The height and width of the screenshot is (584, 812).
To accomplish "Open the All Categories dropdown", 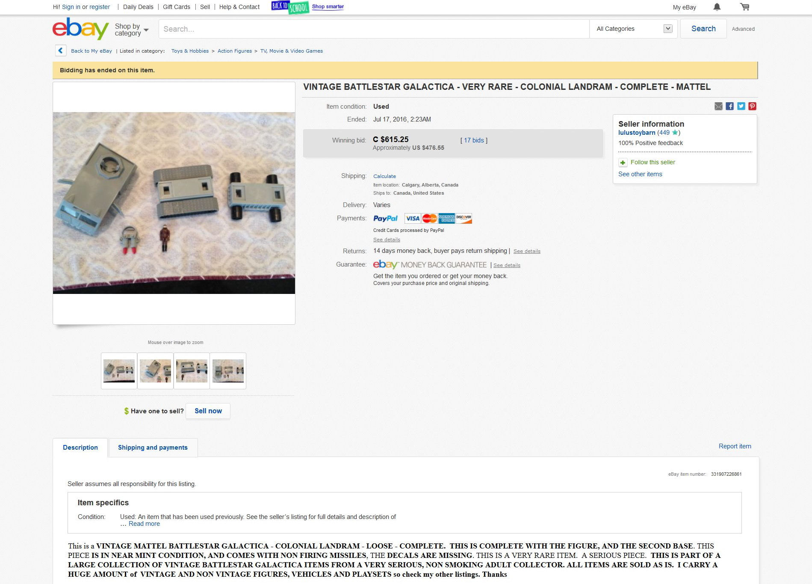I will click(x=634, y=29).
